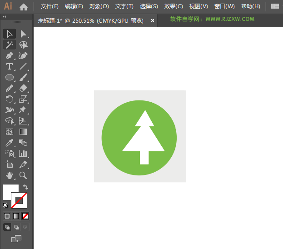Select the Magic Wand tool
283x249 pixels.
tap(10, 45)
